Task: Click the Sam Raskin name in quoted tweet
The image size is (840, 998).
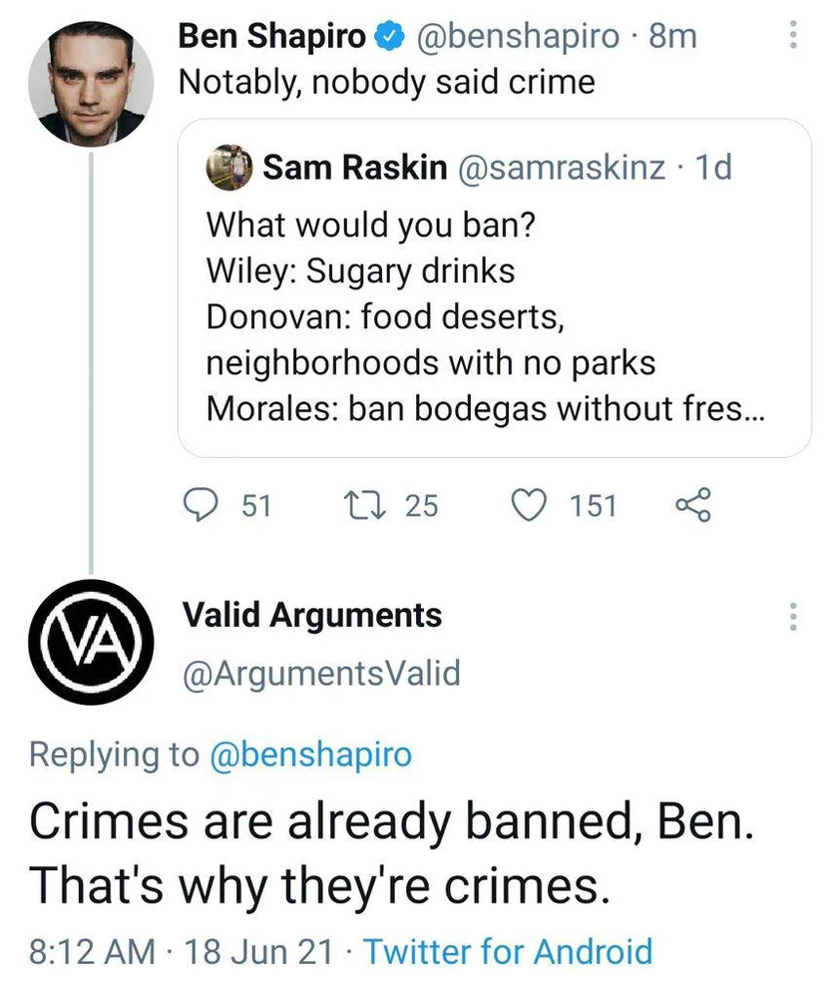Action: 354,168
